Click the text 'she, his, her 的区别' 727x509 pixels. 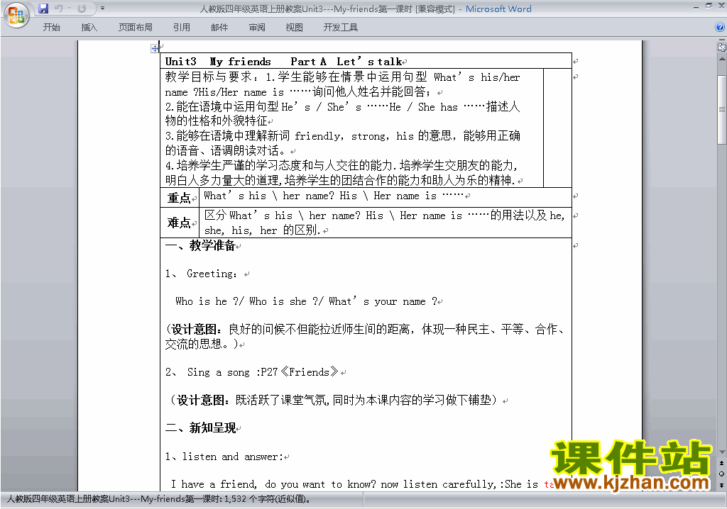pos(263,230)
